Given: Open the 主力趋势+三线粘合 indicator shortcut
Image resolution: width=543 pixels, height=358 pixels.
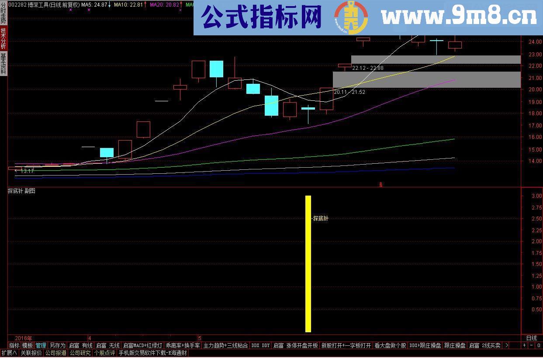Looking at the screenshot, I should (225, 345).
